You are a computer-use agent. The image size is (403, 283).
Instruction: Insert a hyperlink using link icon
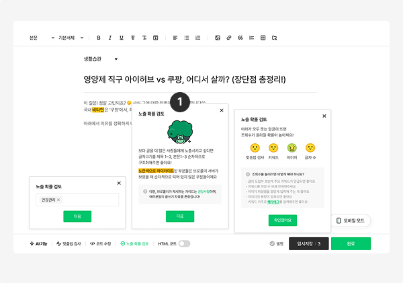point(229,38)
